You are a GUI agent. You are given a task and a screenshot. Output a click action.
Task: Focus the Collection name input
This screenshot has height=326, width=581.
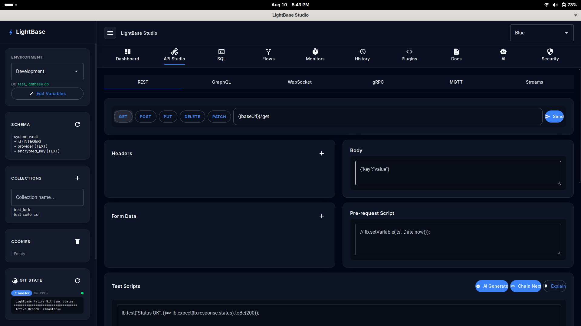tap(47, 197)
